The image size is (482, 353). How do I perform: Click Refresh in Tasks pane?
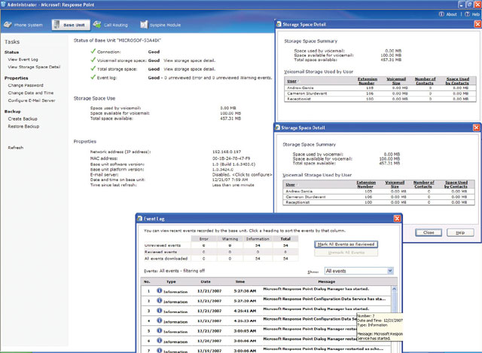pos(16,148)
